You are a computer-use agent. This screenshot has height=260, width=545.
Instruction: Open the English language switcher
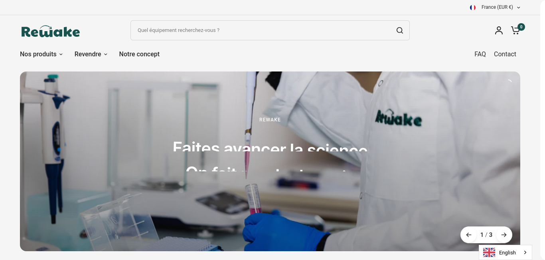(506, 252)
